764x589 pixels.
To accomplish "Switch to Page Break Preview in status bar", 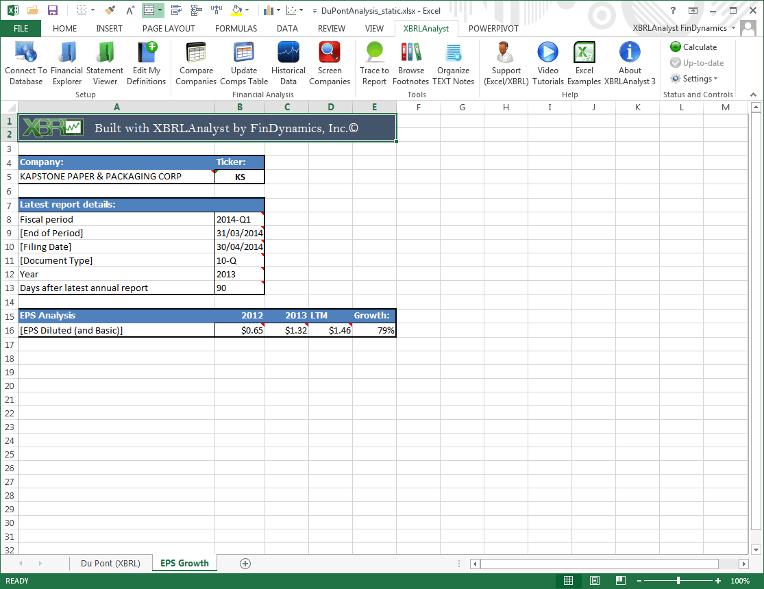I will click(x=620, y=580).
